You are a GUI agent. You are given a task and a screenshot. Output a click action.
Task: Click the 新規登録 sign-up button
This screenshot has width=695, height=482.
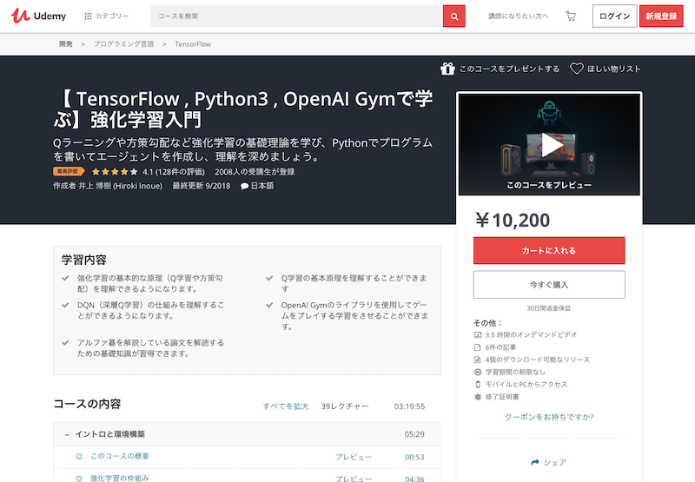[661, 16]
